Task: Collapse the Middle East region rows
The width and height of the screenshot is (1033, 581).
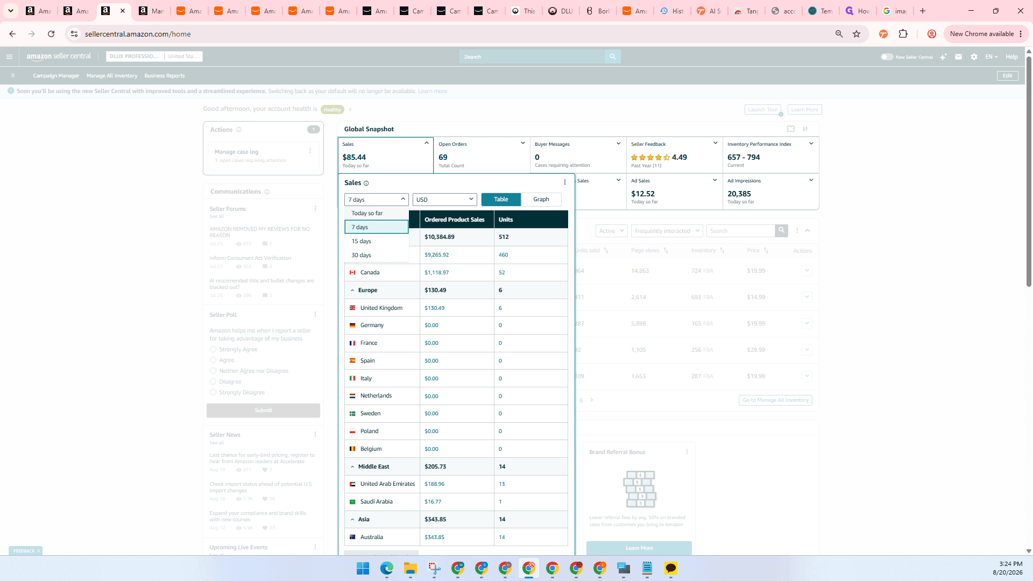Action: (352, 466)
